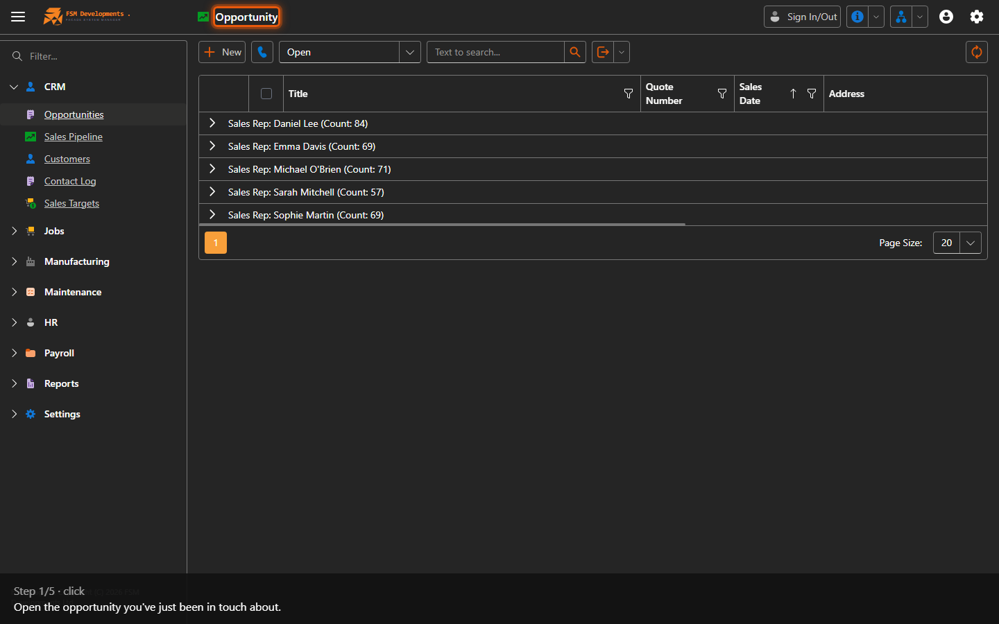The image size is (999, 624).
Task: Run search with the magnifier icon
Action: 575,52
